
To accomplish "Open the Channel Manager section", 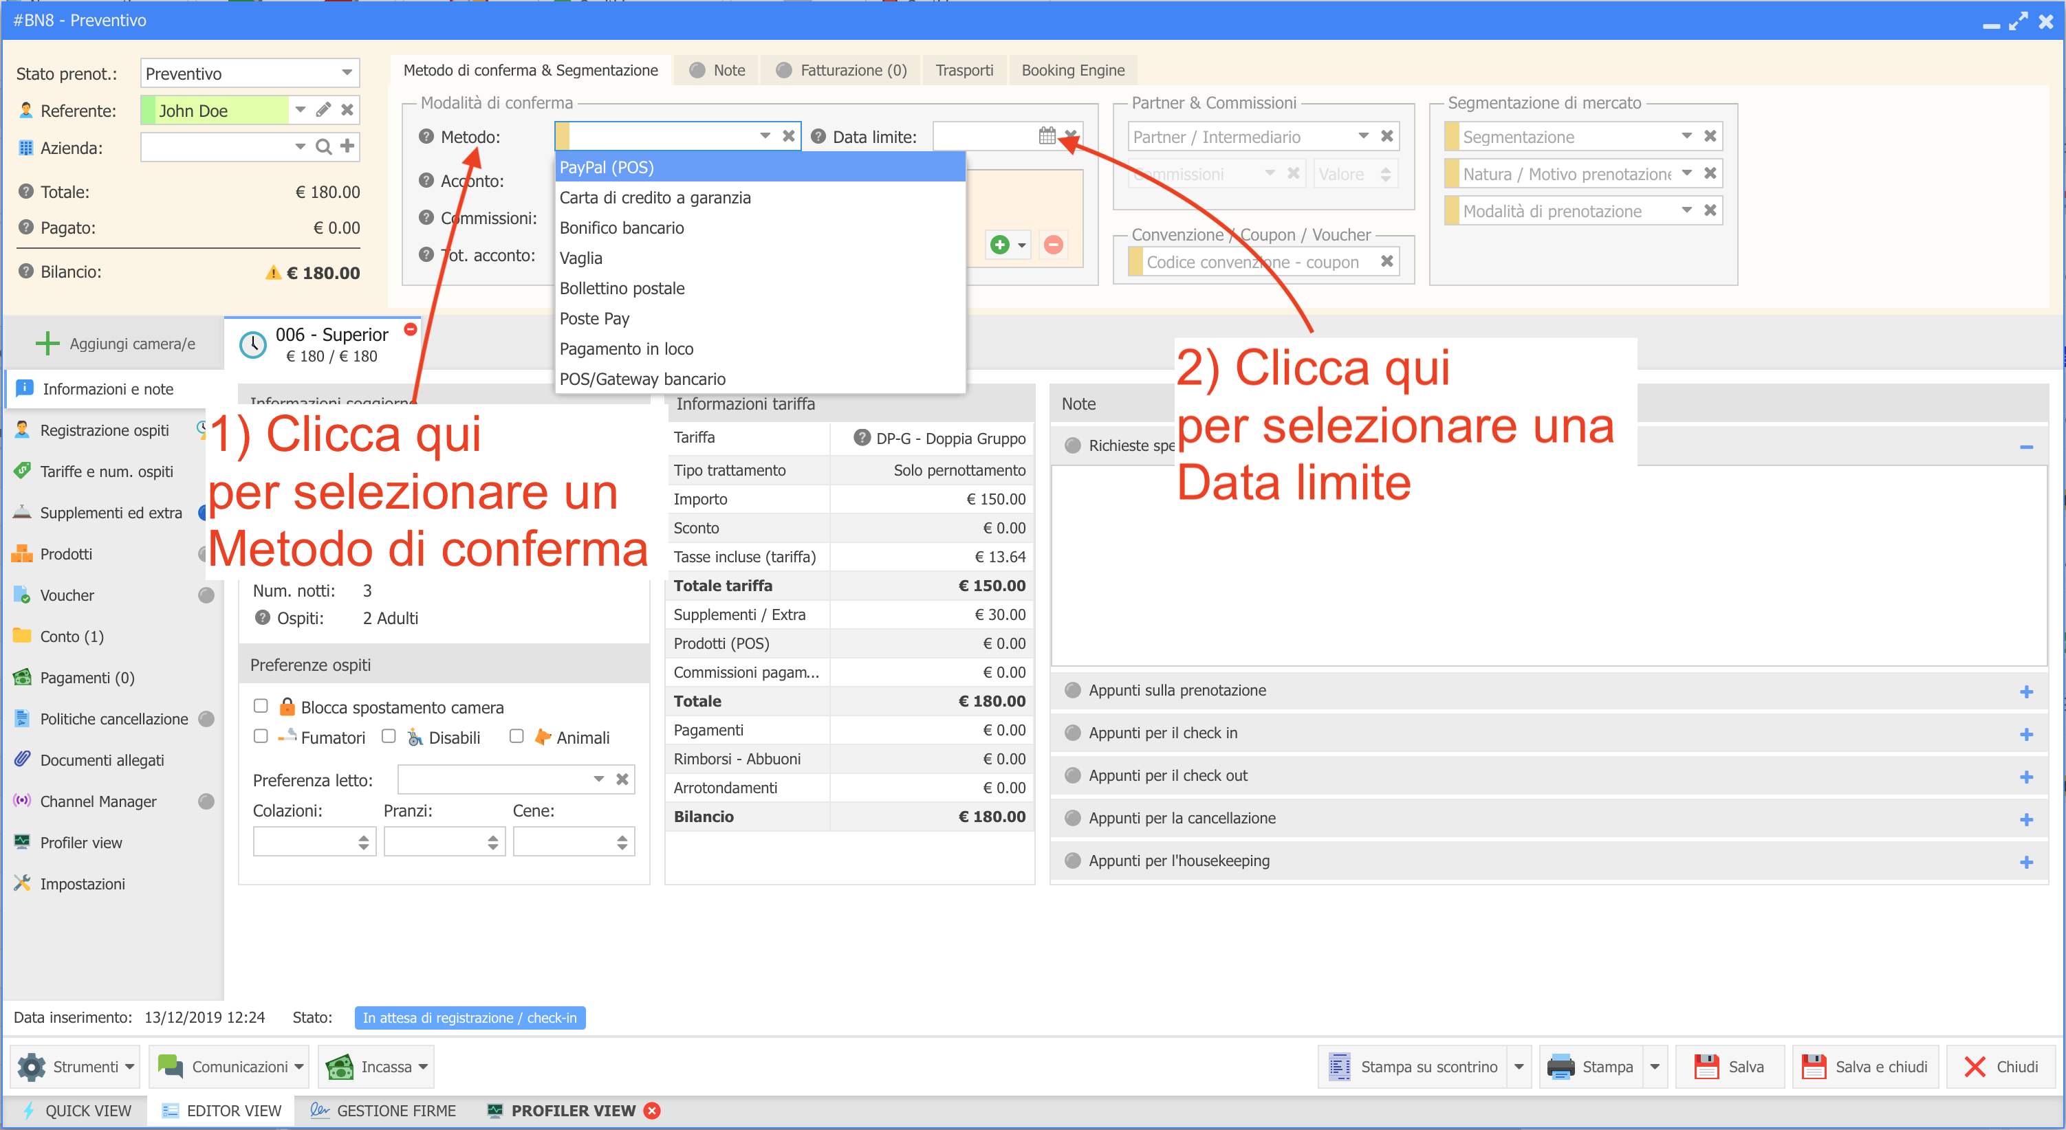I will click(x=98, y=801).
